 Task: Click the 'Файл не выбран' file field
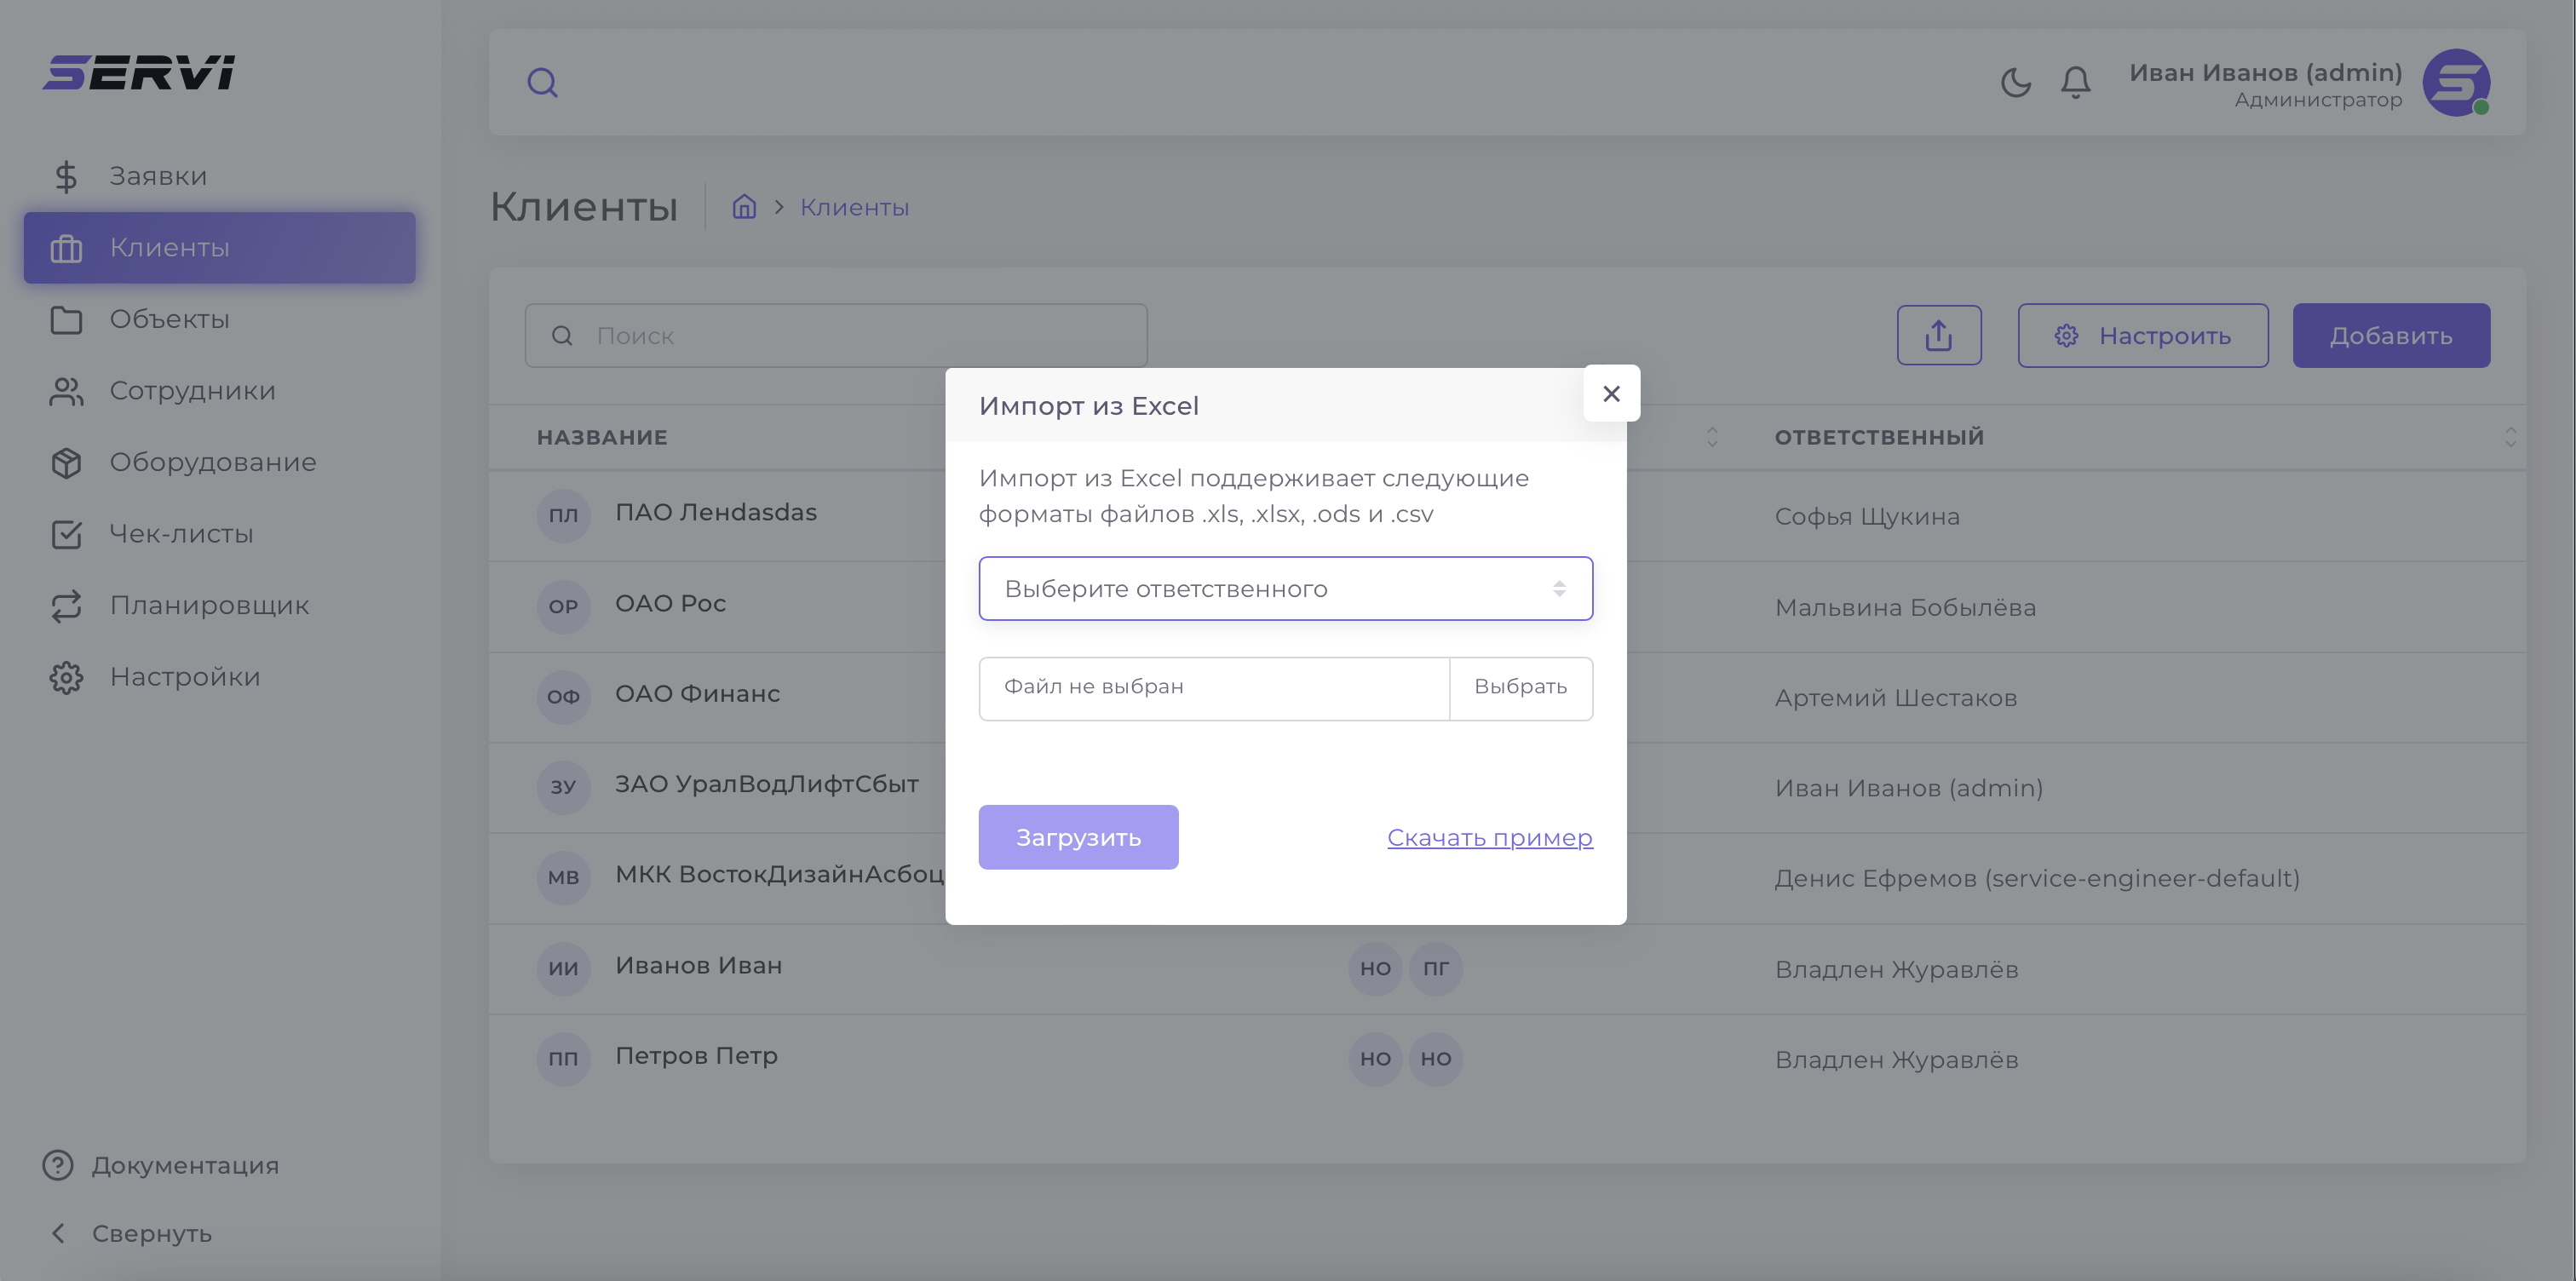(1213, 688)
